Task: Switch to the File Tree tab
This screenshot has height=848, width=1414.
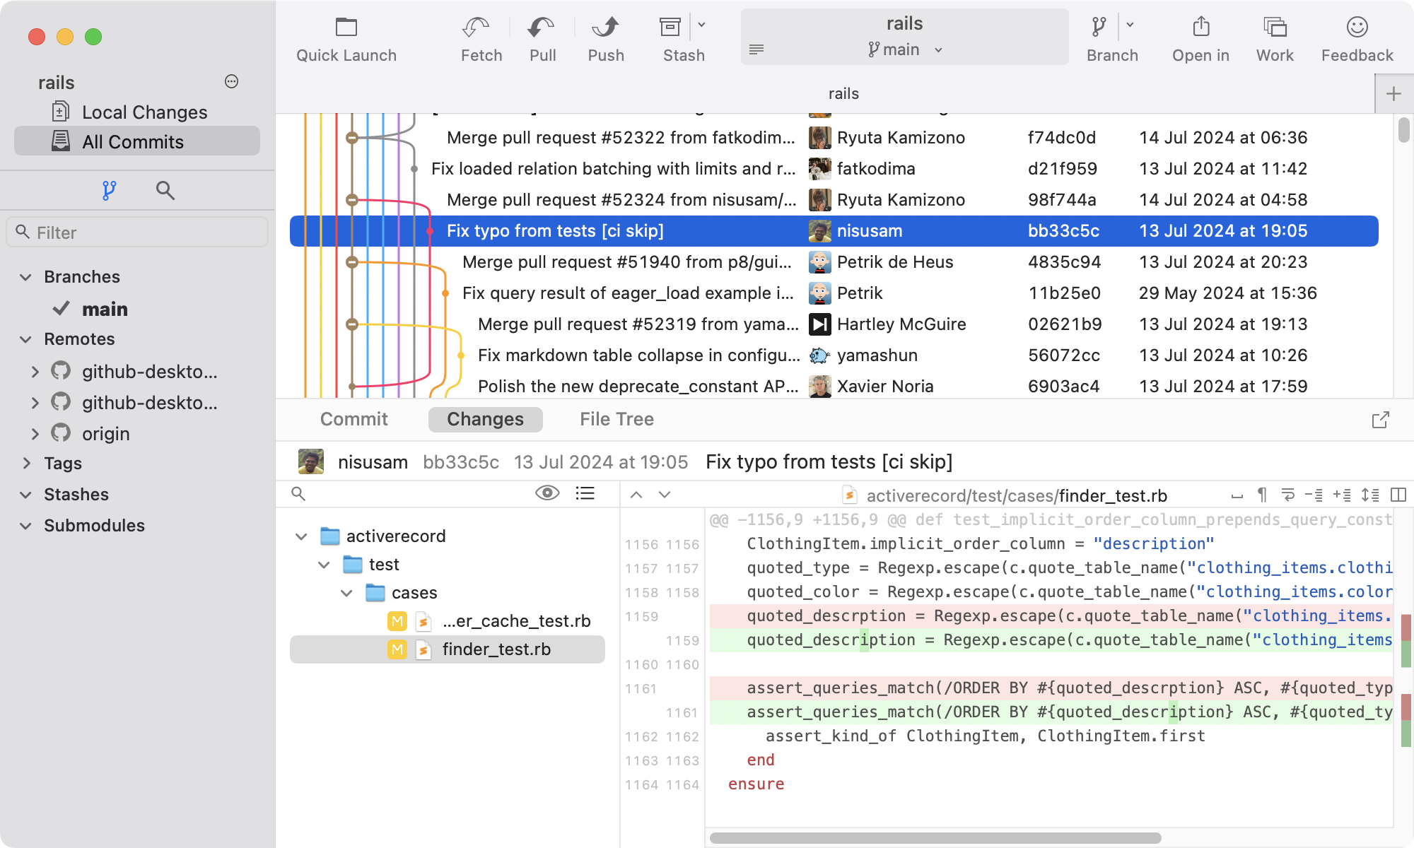Action: (617, 419)
